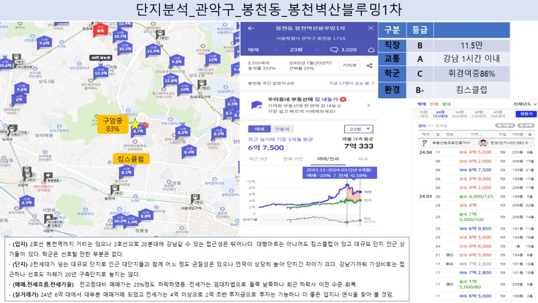Switch to the 최근 3년 chart tab

[257, 158]
